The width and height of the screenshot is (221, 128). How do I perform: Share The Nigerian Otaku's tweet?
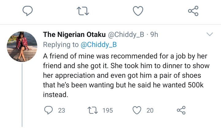pos(181,110)
